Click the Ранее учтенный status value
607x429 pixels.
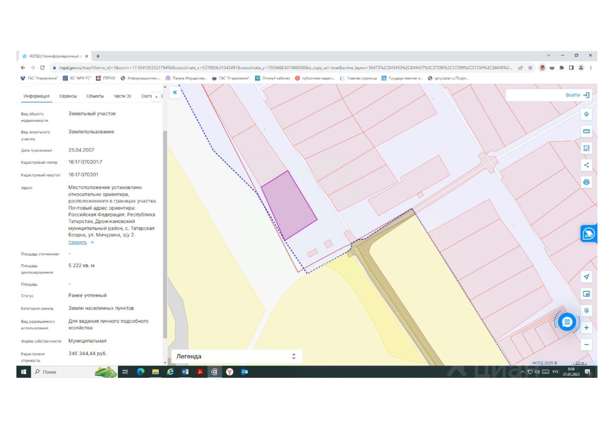(87, 295)
